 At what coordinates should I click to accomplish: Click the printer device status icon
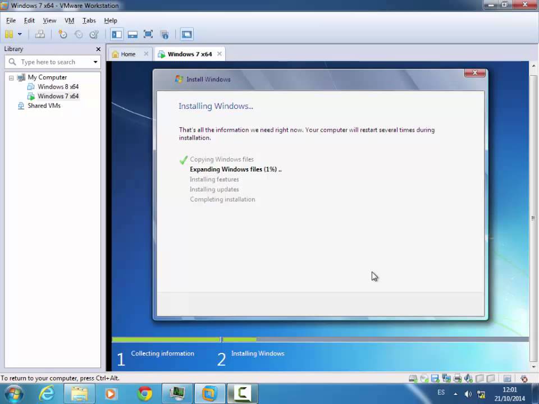[x=457, y=379]
